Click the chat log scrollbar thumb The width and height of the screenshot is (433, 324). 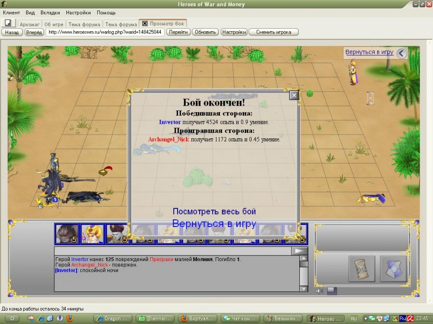coord(304,264)
